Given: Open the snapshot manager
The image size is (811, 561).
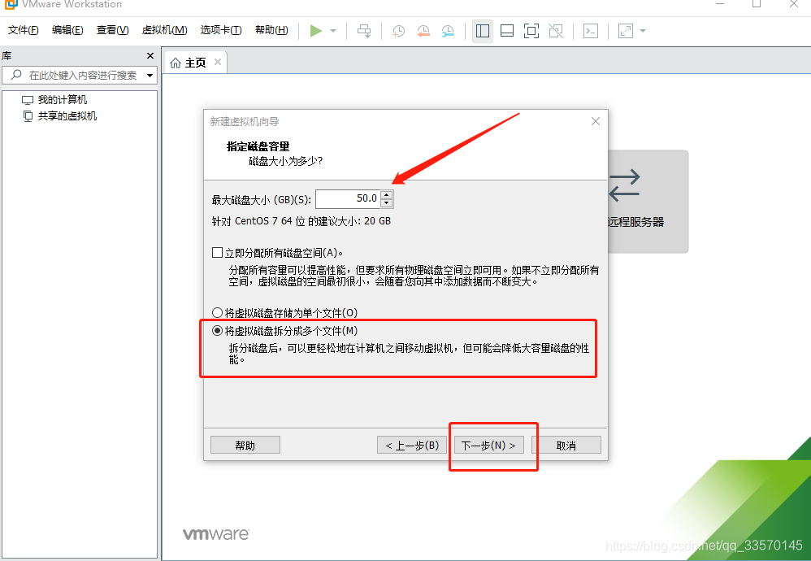Looking at the screenshot, I should pyautogui.click(x=448, y=30).
